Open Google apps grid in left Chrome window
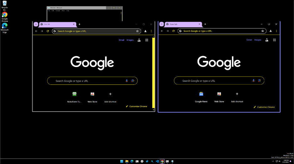The image size is (294, 164). [147, 40]
